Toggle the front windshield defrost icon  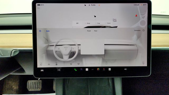pos(71,64)
